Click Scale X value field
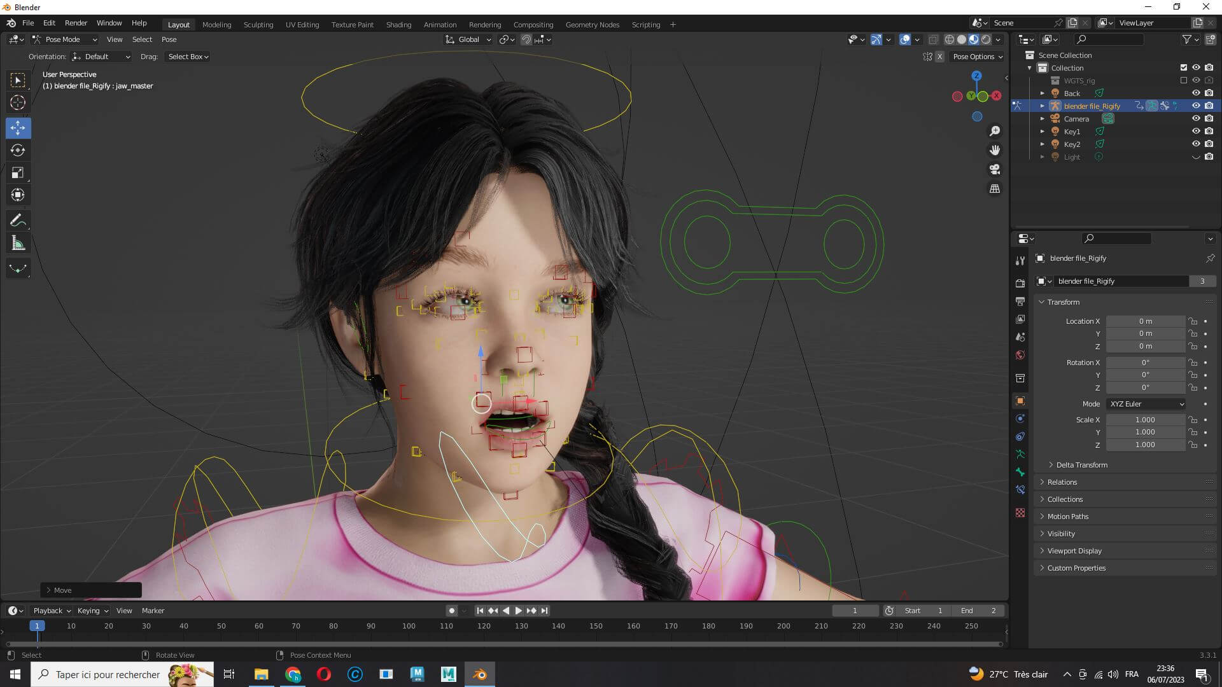1222x687 pixels. click(x=1145, y=420)
